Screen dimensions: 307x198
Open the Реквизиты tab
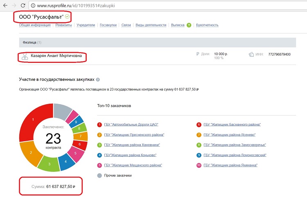pyautogui.click(x=63, y=25)
